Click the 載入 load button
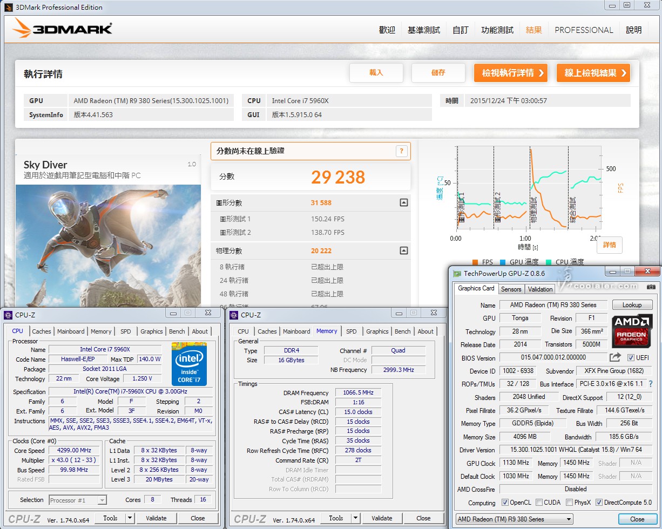Viewport: 662px width, 529px height. [376, 73]
